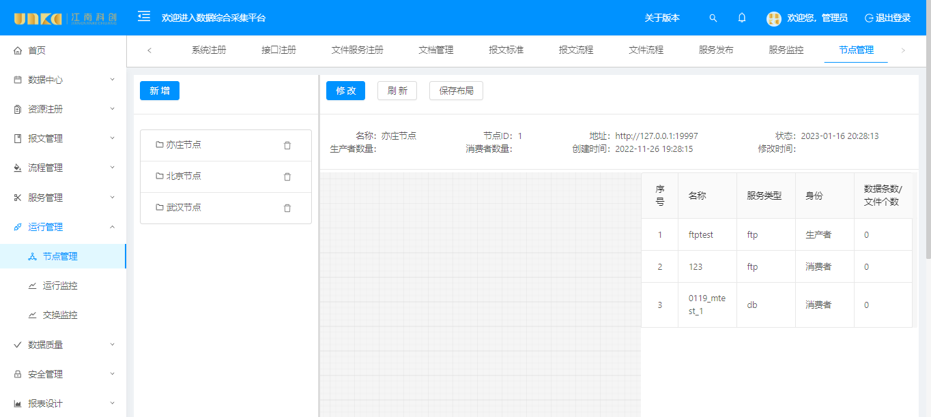Click the 保存布局 button
The height and width of the screenshot is (417, 931).
click(x=456, y=91)
